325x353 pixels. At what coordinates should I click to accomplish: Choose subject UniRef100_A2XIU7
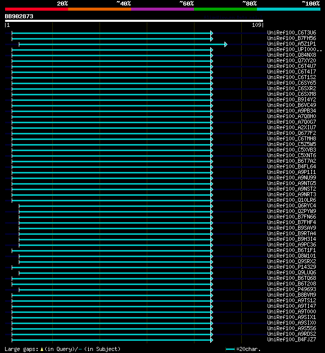[291, 127]
